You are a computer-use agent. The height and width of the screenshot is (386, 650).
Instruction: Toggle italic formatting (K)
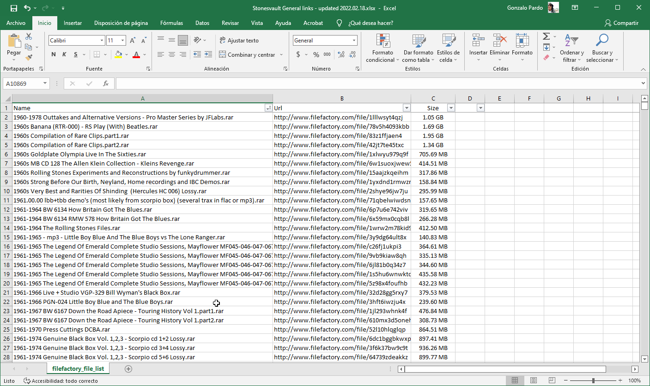[64, 54]
